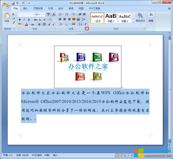Toggle underline formatting
Viewport: 173px width, 159px height.
(x=28, y=20)
